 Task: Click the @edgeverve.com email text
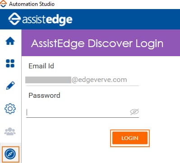tap(99, 80)
